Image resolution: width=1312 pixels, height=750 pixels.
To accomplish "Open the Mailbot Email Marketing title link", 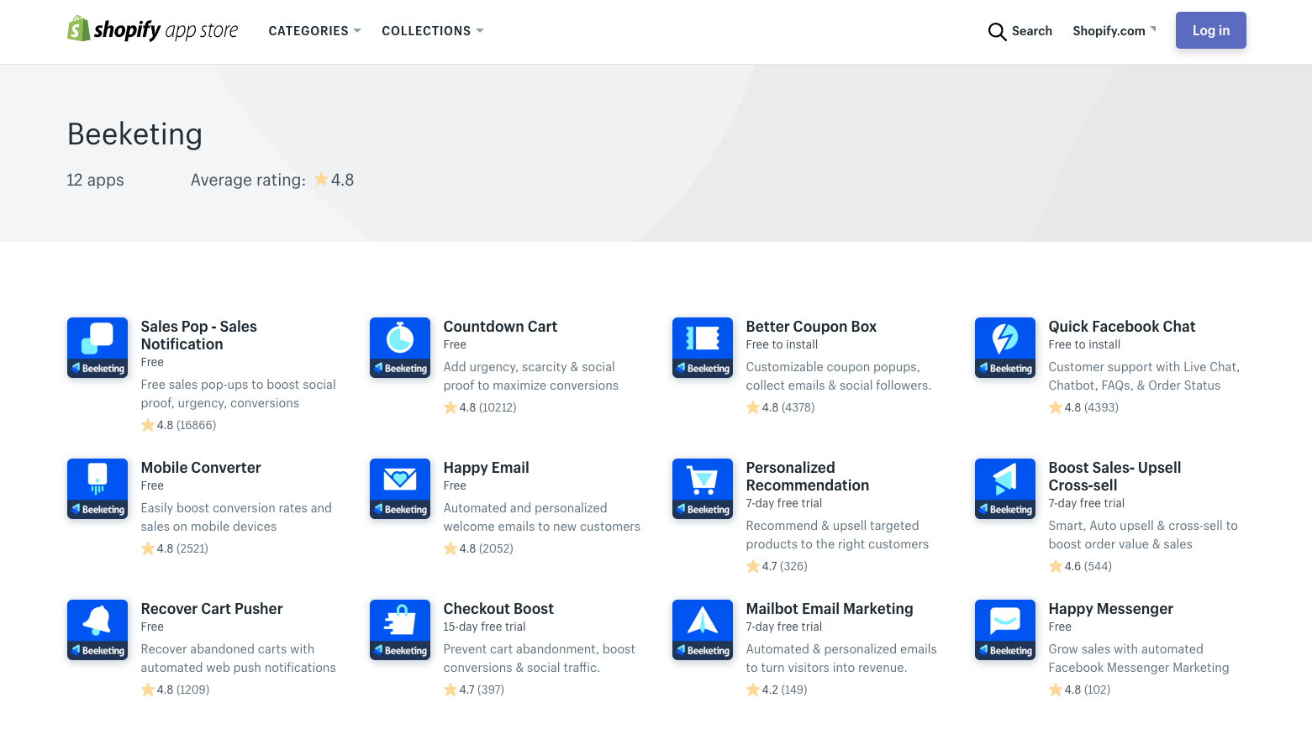I will click(x=830, y=609).
